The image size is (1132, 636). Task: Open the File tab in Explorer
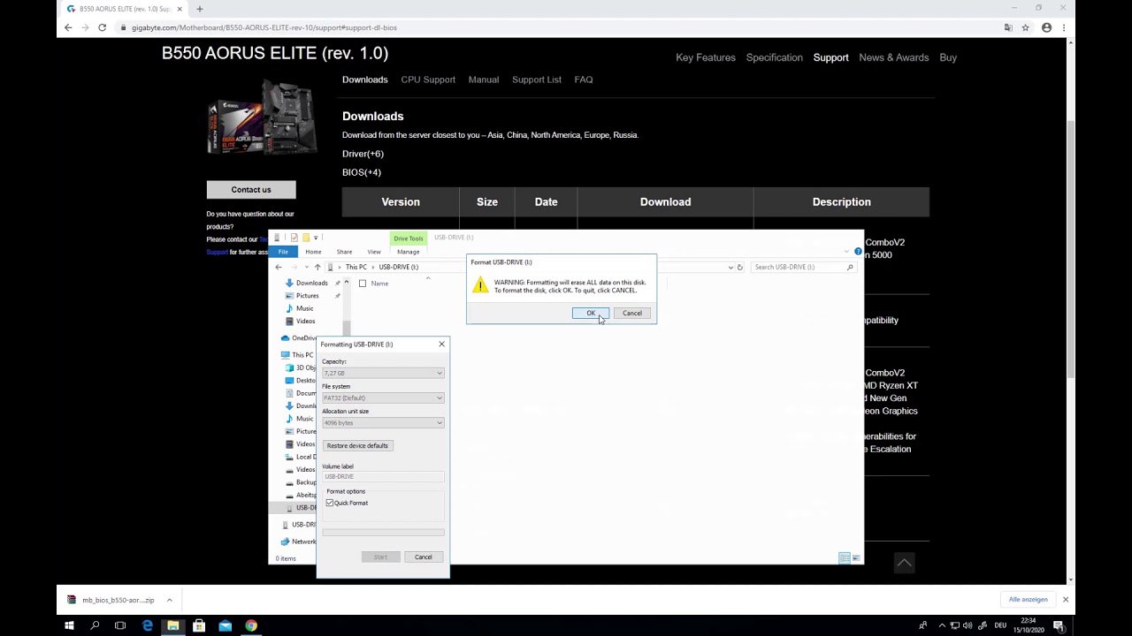point(283,252)
